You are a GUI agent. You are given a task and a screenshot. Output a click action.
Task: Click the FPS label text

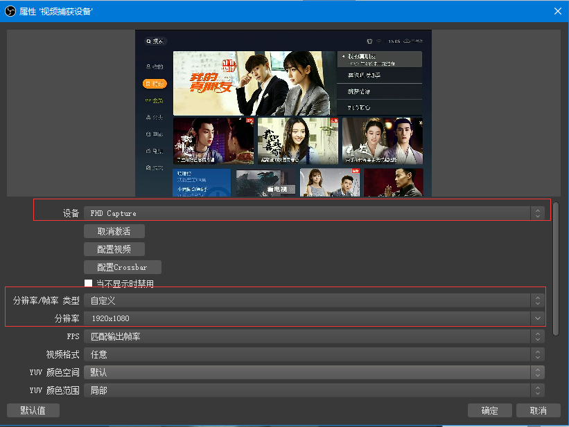(x=73, y=336)
